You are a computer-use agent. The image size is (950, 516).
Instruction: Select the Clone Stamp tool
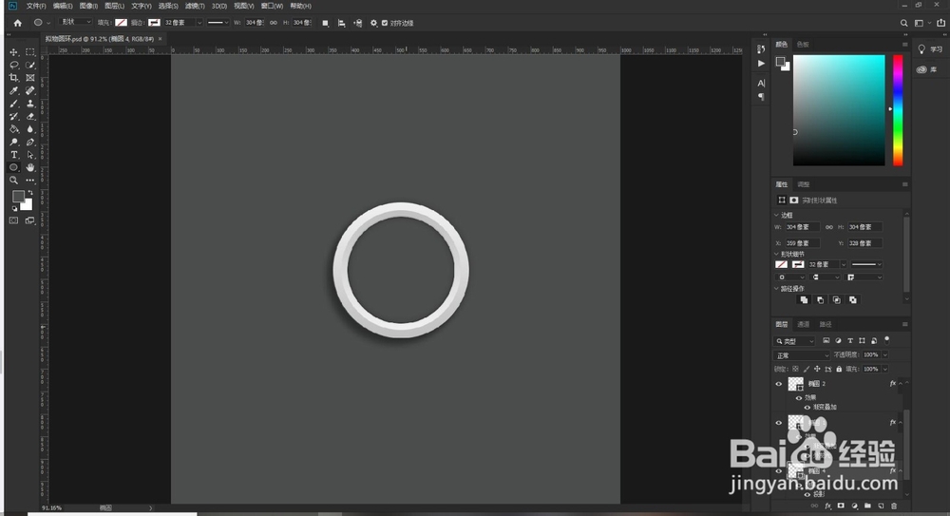pyautogui.click(x=30, y=104)
